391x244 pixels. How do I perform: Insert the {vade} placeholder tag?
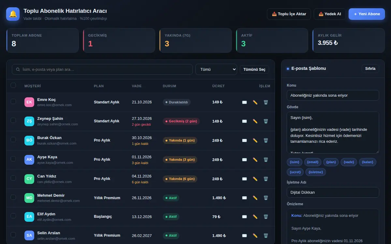coord(349,162)
